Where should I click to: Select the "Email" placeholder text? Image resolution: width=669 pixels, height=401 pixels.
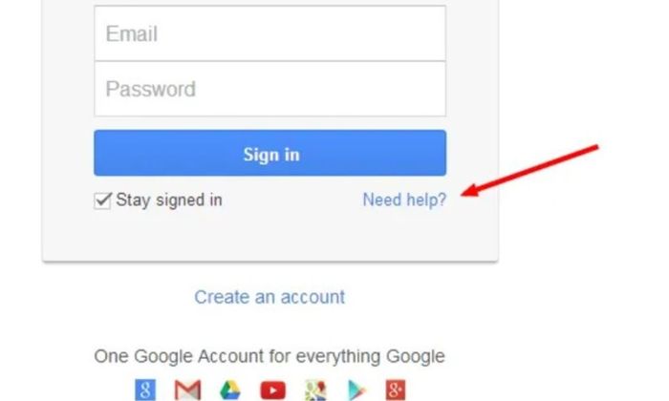pos(132,33)
